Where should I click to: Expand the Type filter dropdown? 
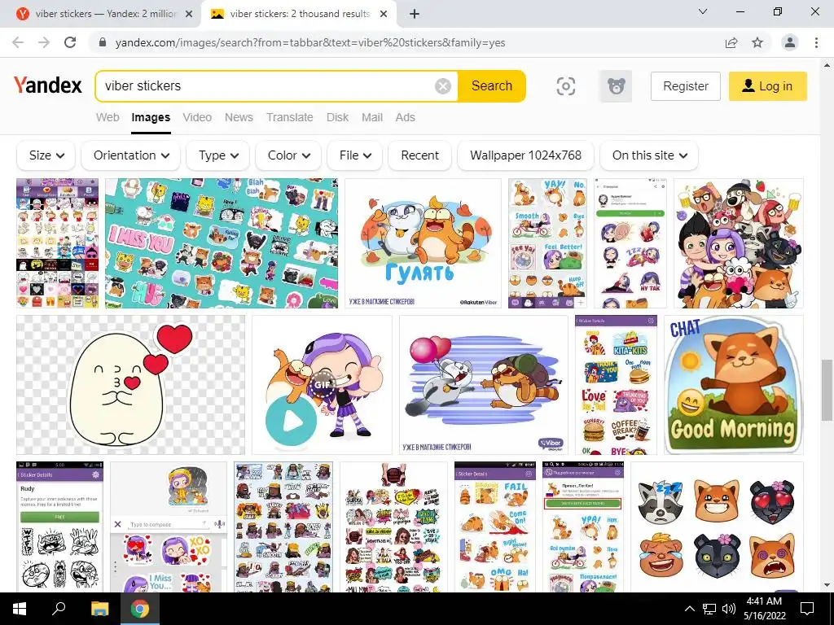218,155
